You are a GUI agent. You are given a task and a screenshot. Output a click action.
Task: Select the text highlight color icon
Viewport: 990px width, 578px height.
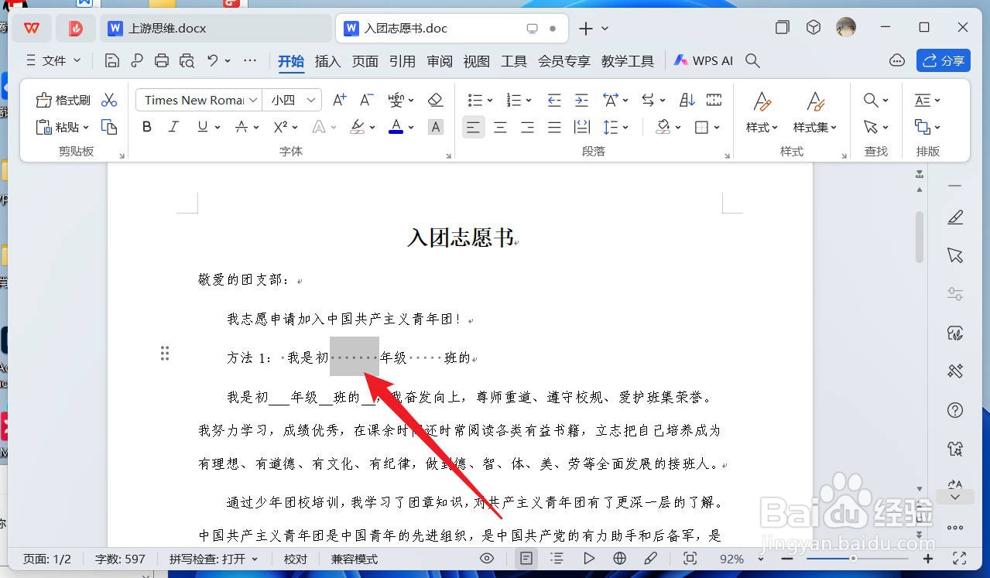coord(357,127)
